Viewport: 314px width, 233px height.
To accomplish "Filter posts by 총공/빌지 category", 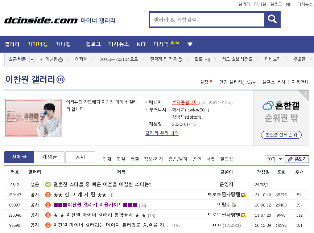I will (x=178, y=159).
